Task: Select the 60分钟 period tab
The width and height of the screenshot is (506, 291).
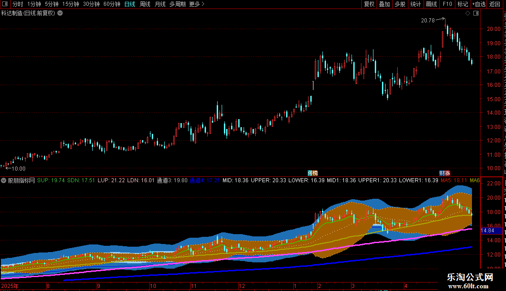Action: (x=112, y=4)
